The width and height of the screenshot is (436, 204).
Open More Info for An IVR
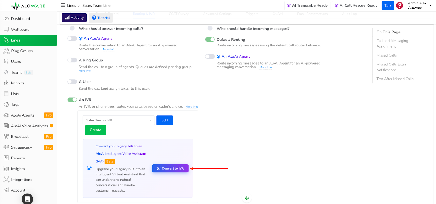[192, 107]
